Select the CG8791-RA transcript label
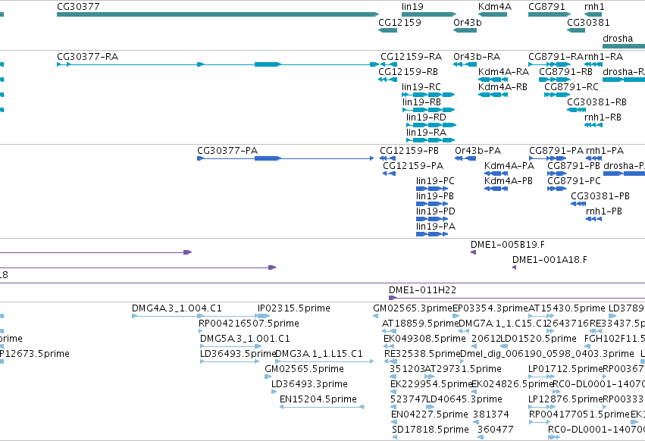 [556, 56]
